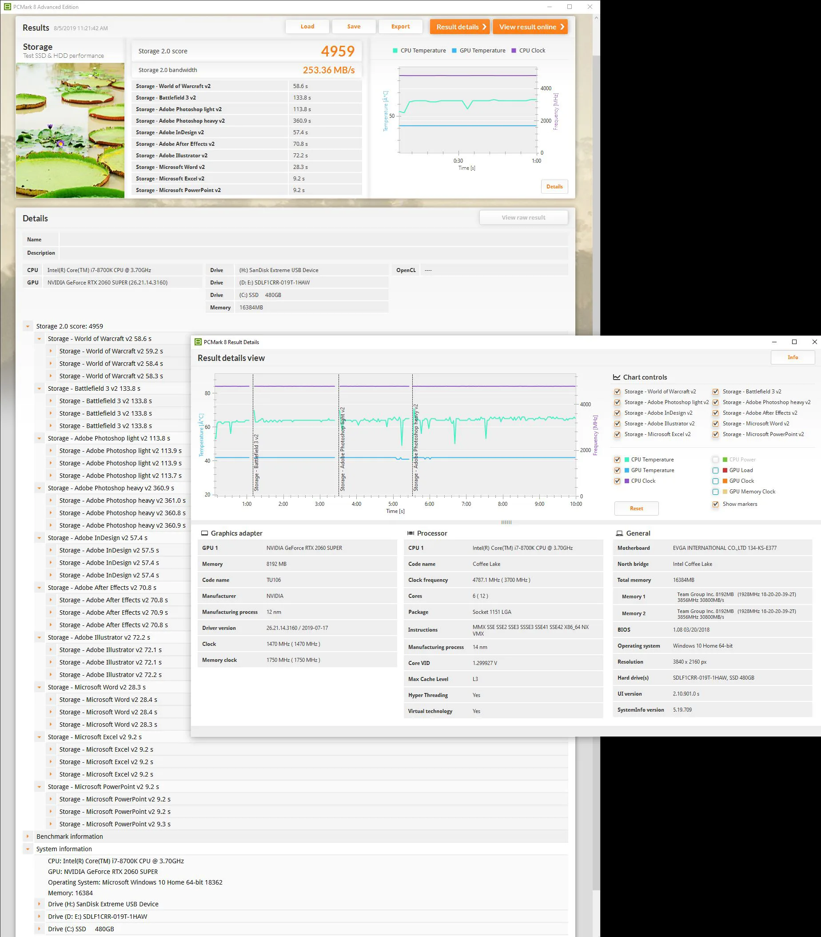The height and width of the screenshot is (937, 821).
Task: Open Result details
Action: [x=460, y=27]
